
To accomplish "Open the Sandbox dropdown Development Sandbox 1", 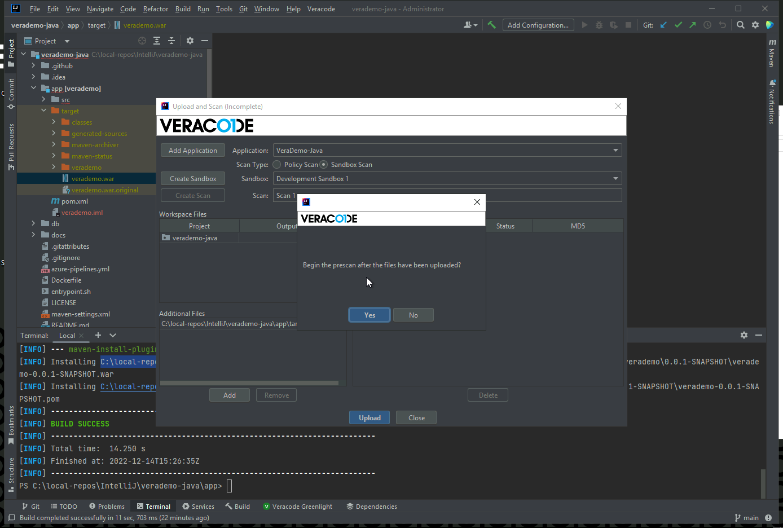I will (x=447, y=178).
